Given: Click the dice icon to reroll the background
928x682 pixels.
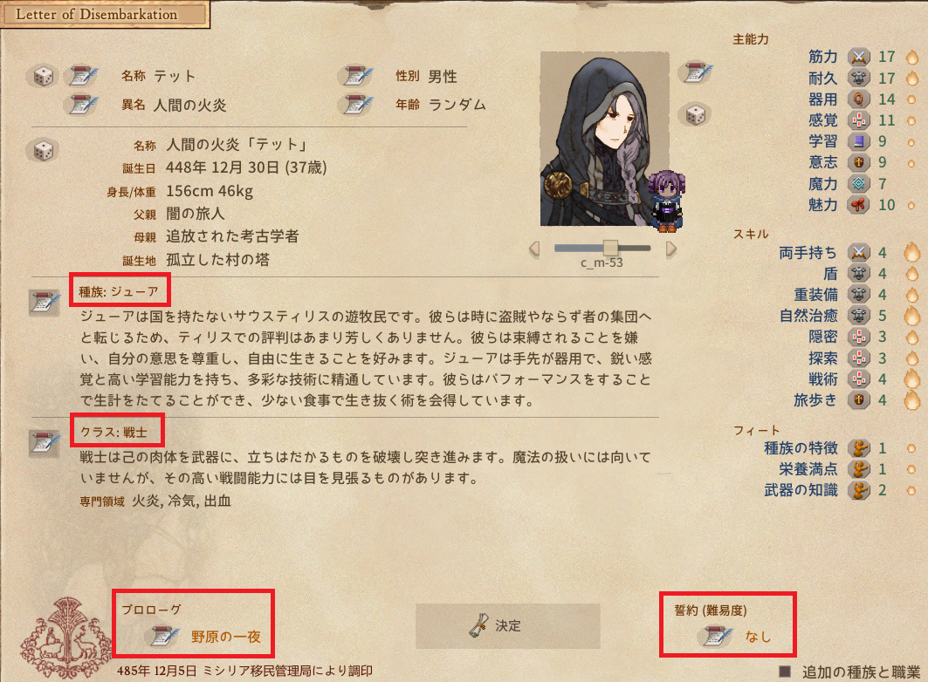Looking at the screenshot, I should (43, 150).
